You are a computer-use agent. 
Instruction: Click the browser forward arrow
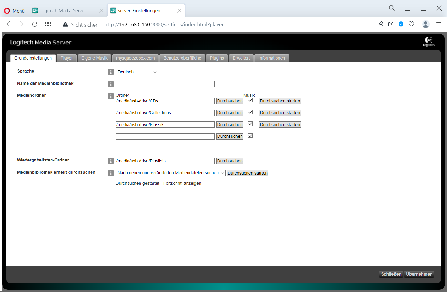(x=21, y=24)
